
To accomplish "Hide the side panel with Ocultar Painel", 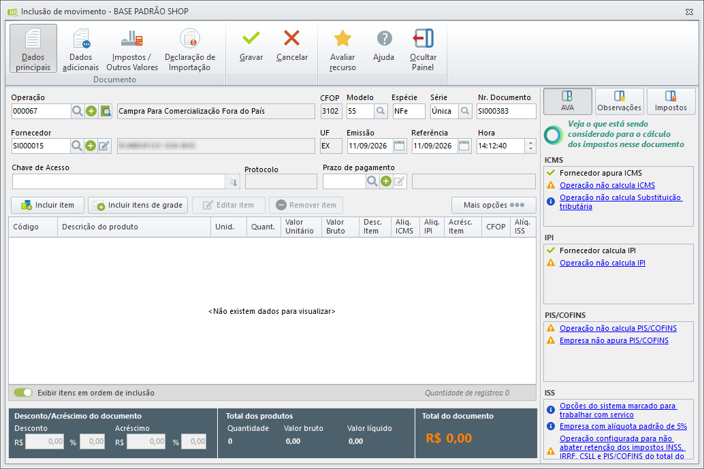I will tap(423, 48).
